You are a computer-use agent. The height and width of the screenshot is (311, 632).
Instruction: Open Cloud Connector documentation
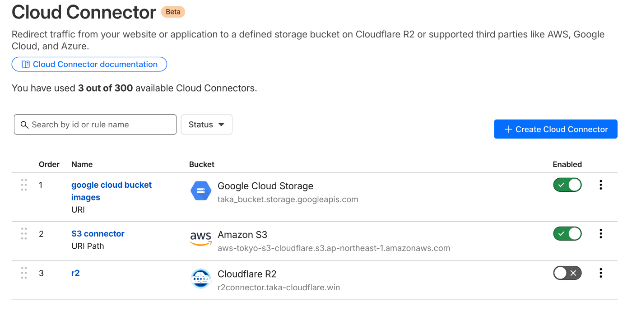click(89, 64)
